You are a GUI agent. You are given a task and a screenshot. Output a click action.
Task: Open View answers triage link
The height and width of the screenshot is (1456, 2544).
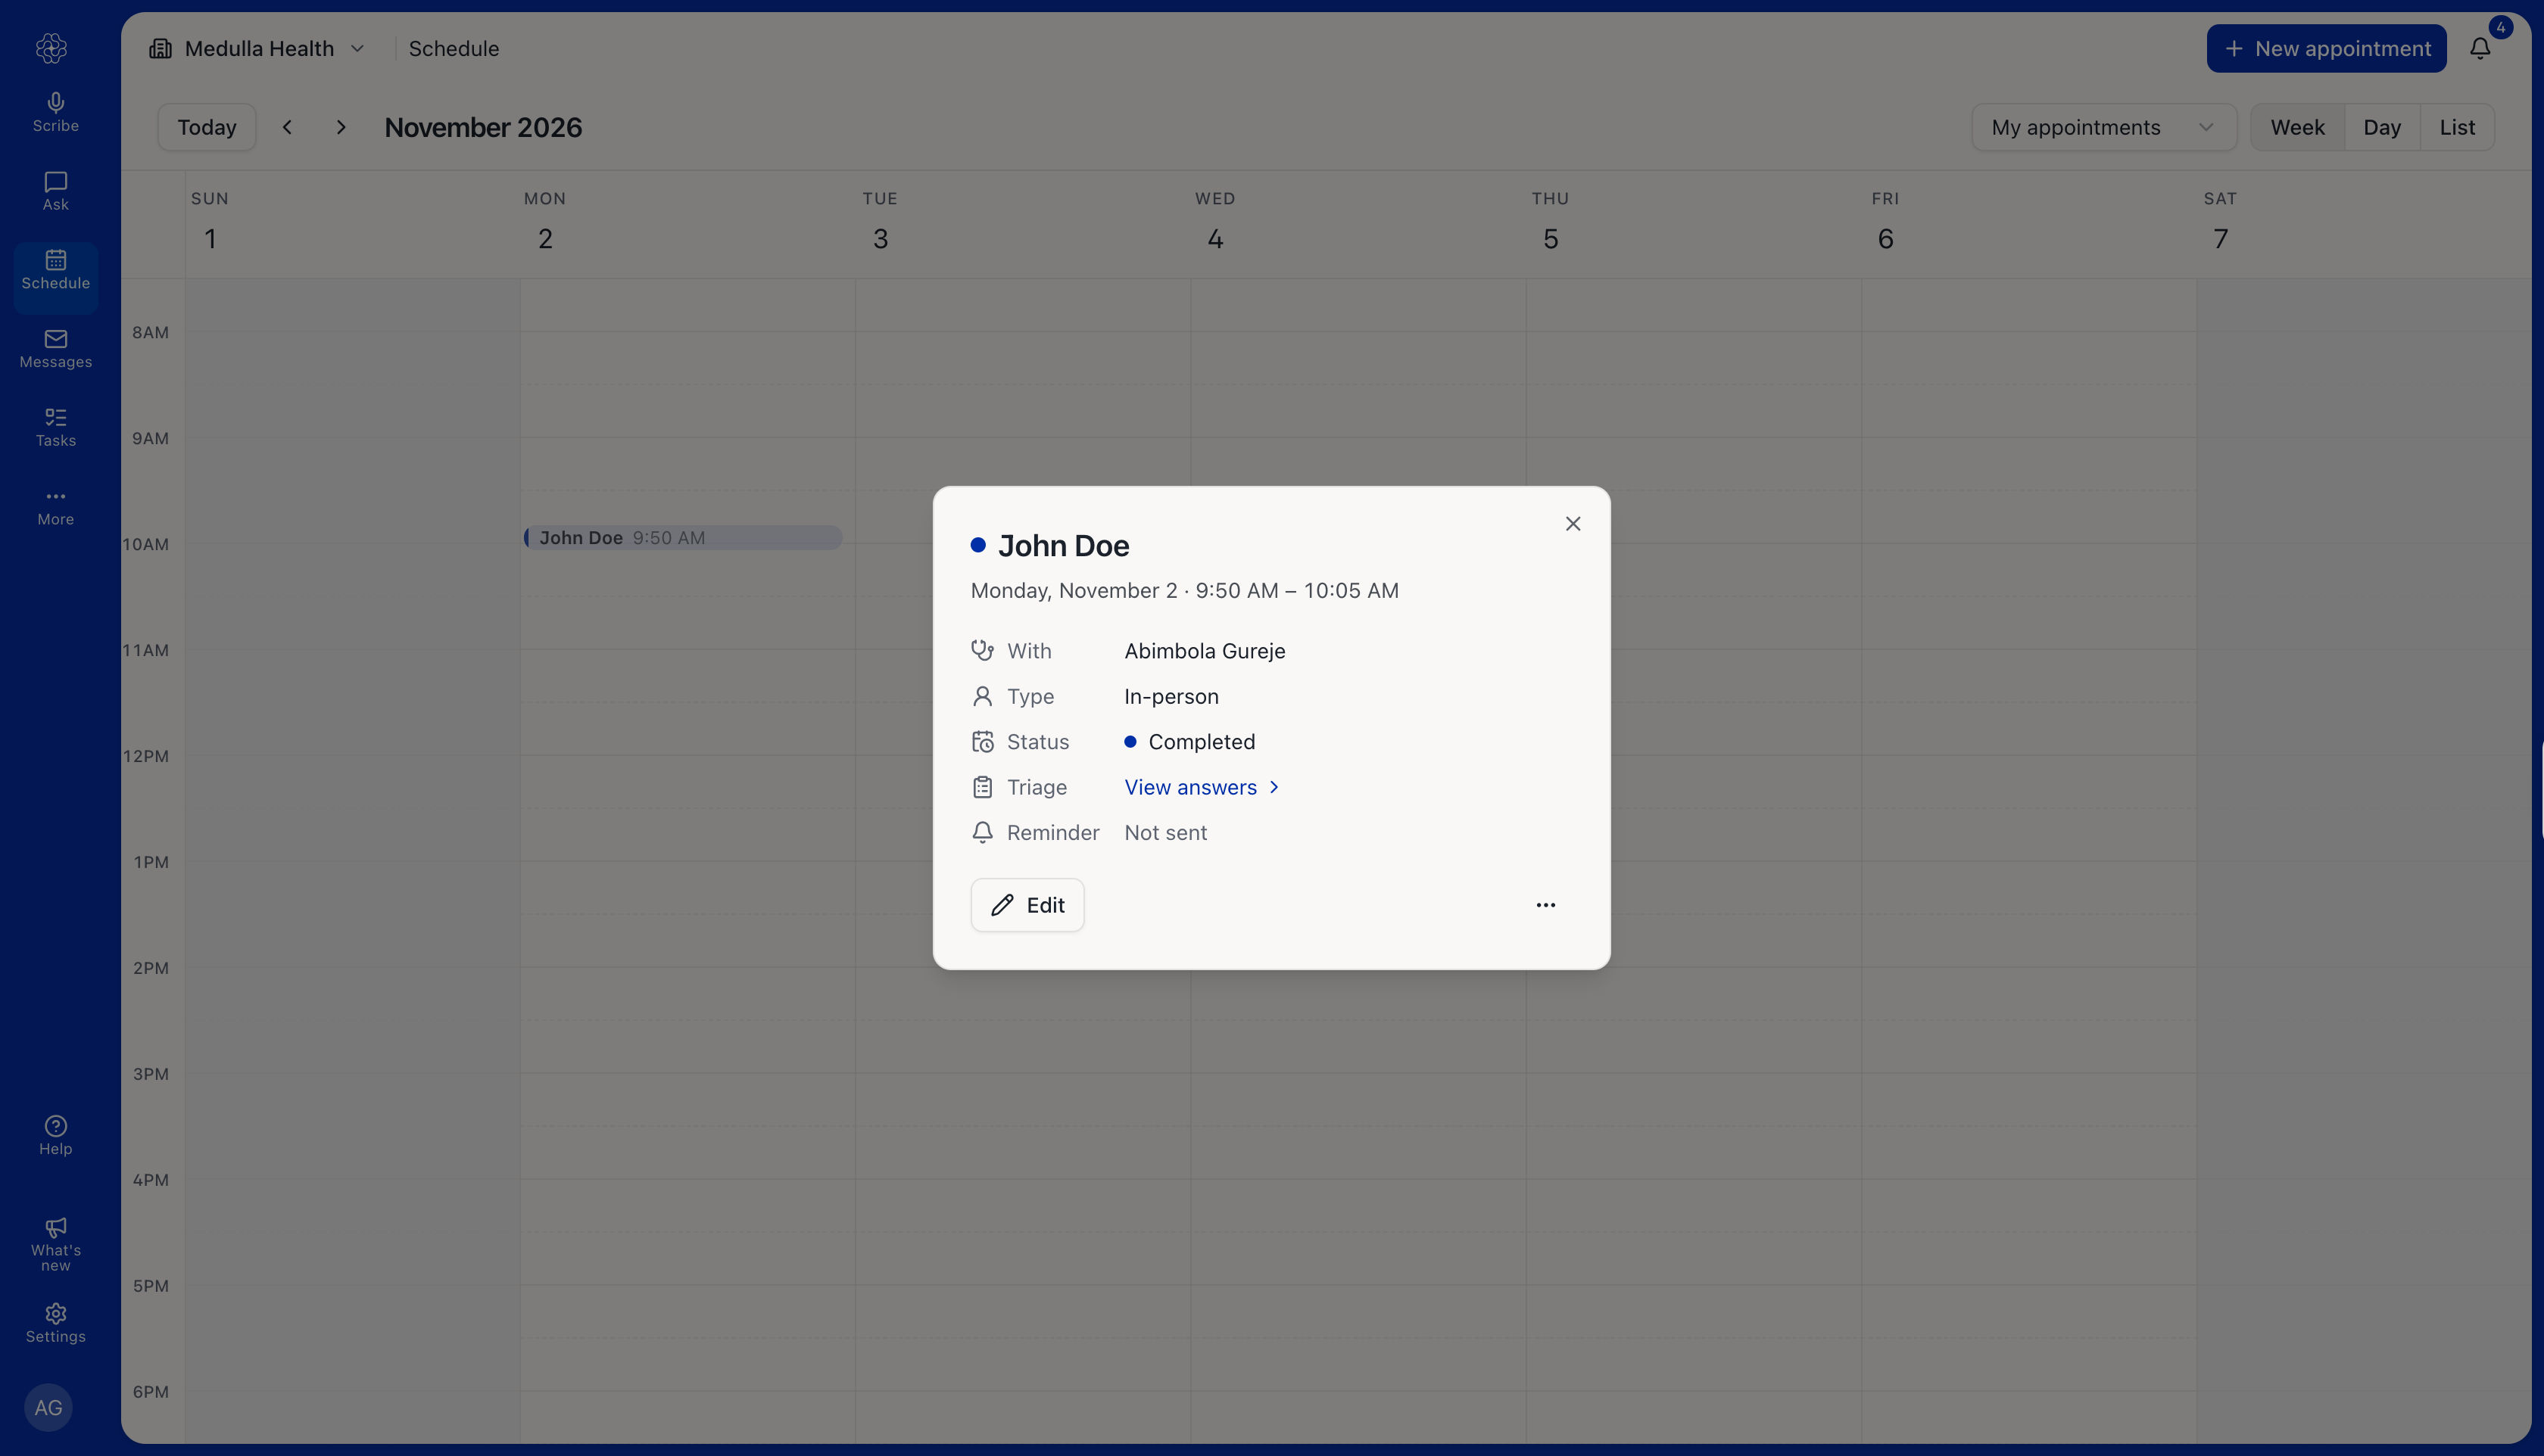[x=1202, y=787]
